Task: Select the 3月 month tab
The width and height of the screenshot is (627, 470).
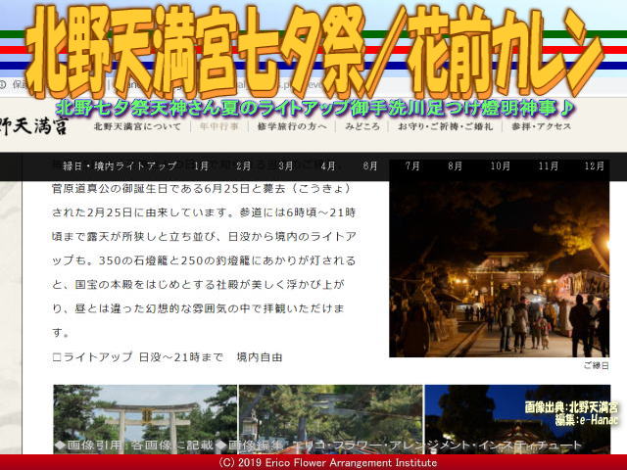Action: click(285, 165)
